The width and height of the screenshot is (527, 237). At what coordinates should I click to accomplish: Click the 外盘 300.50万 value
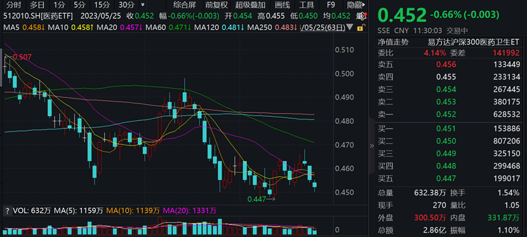[x=430, y=218]
